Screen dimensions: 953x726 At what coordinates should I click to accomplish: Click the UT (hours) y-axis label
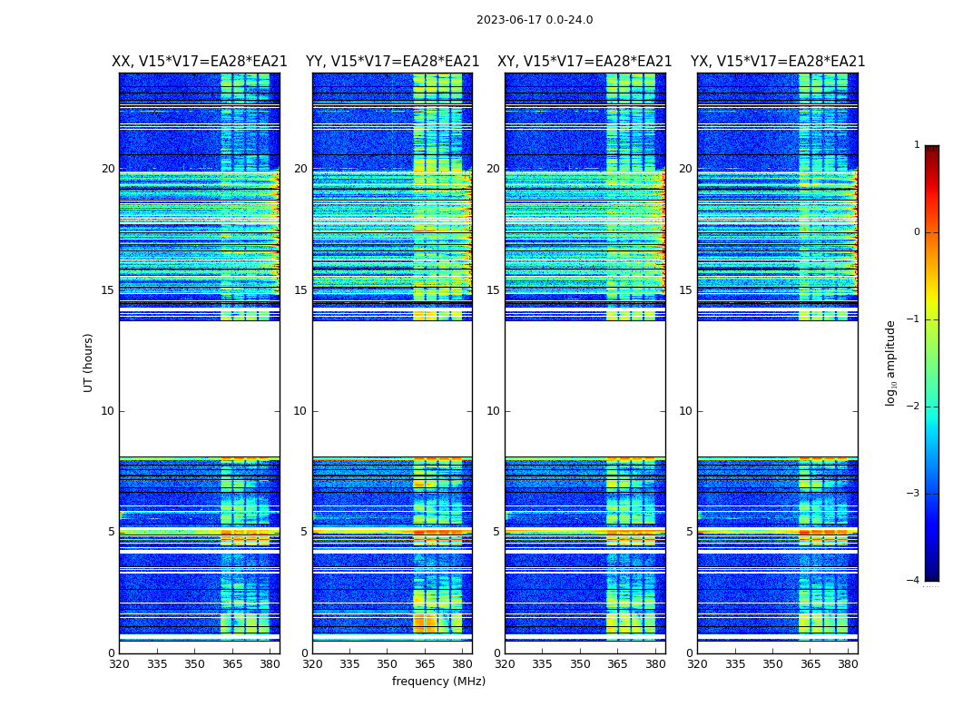[89, 362]
